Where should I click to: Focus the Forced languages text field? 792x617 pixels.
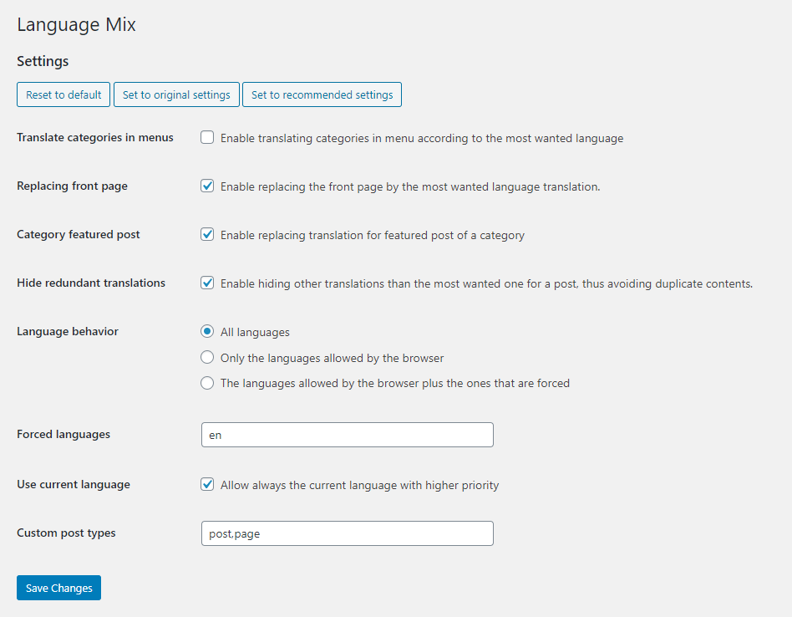348,435
